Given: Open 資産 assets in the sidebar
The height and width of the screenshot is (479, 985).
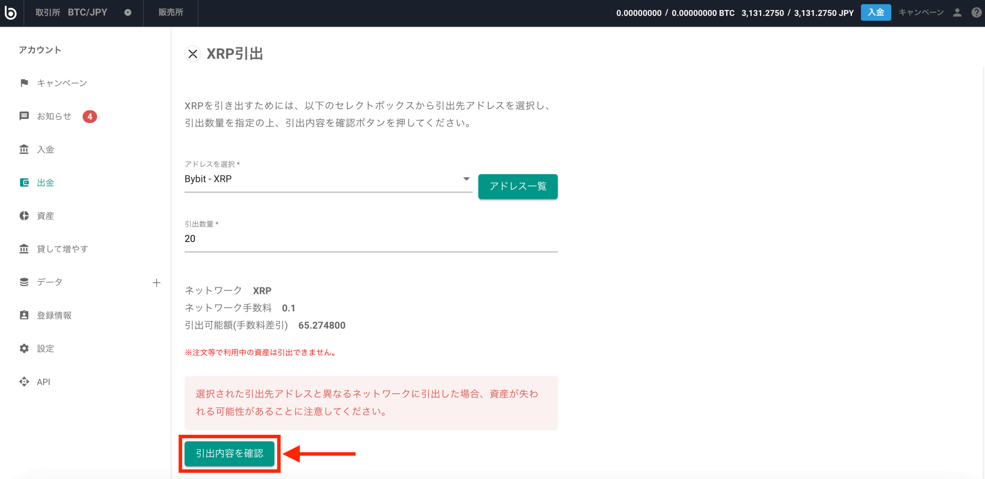Looking at the screenshot, I should [x=45, y=216].
